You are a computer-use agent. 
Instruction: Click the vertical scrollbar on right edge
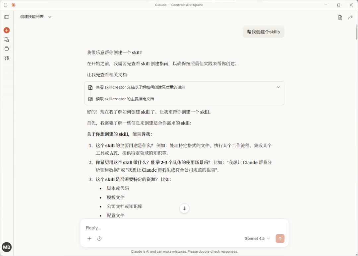(356, 30)
